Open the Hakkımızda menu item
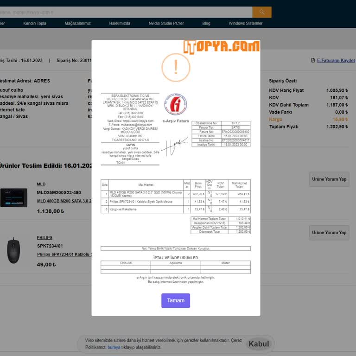 [x=120, y=23]
